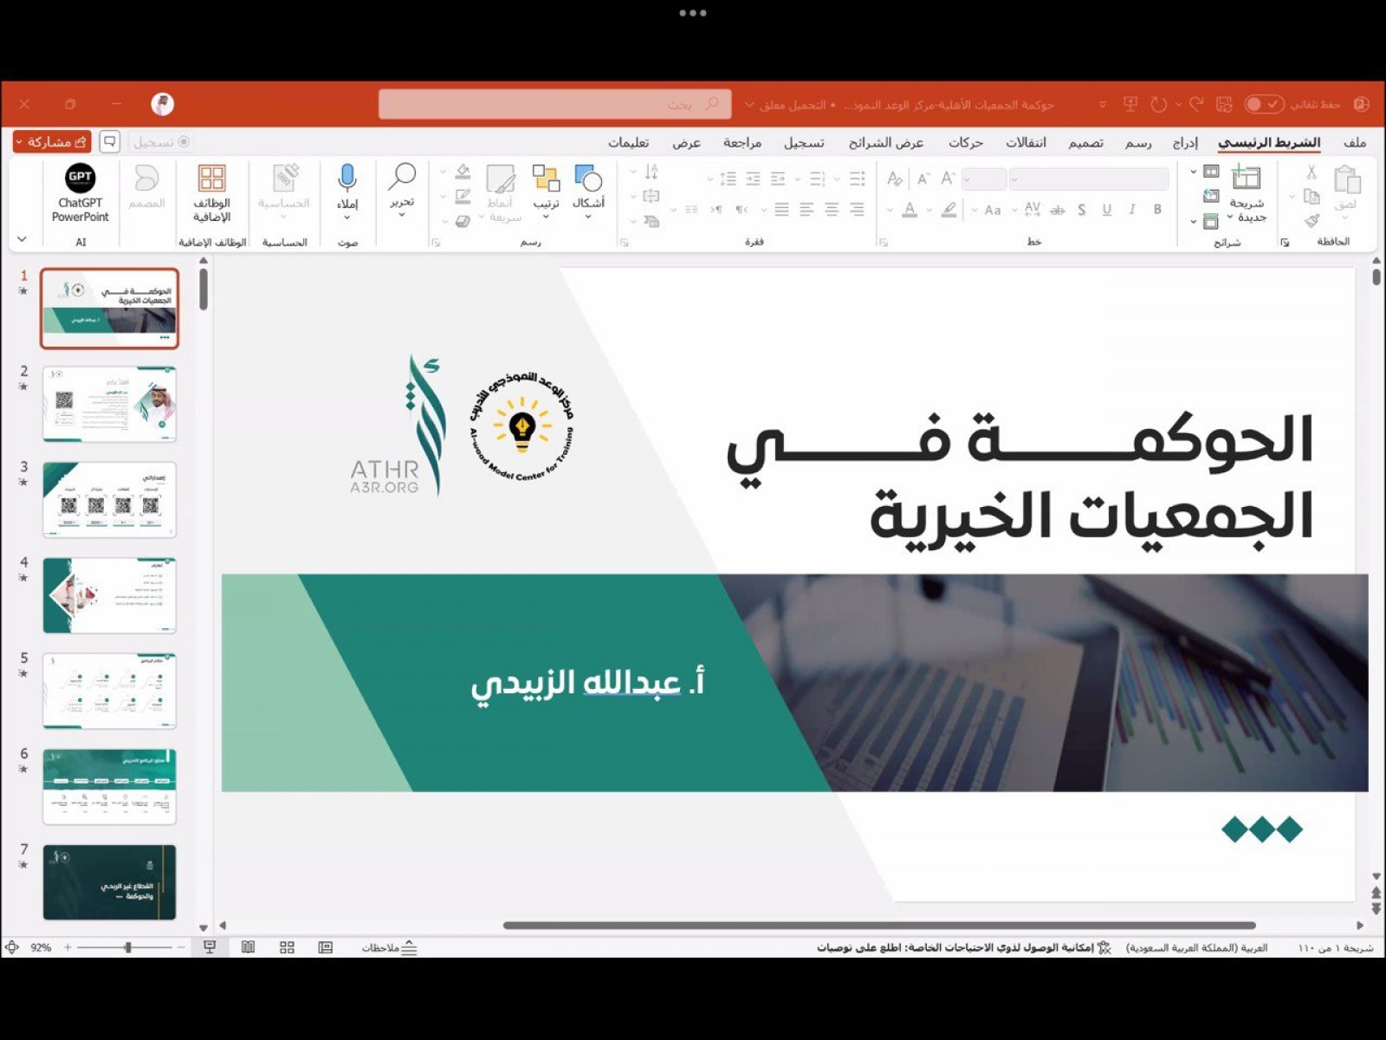Click the Cut scissors icon
1386x1040 pixels.
pos(1312,172)
